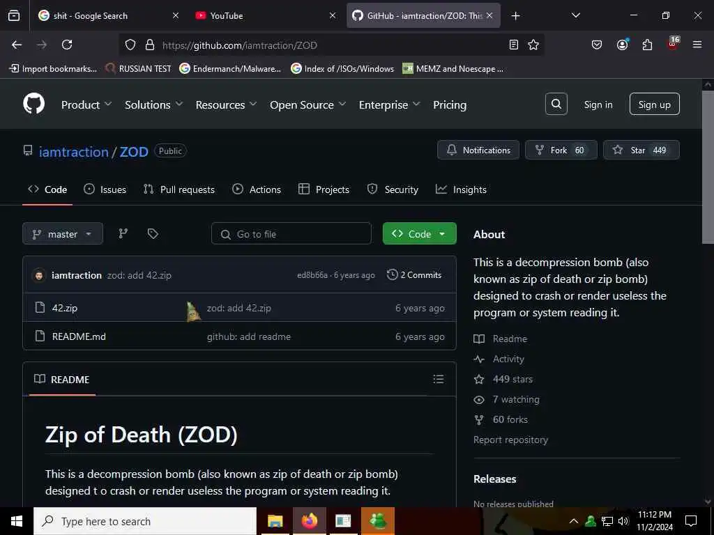Open Firefox hamburger application menu

[x=697, y=45]
